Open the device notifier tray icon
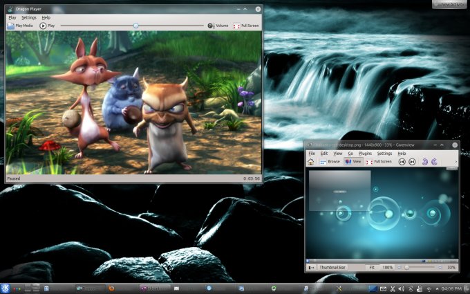470x294 pixels. point(420,289)
